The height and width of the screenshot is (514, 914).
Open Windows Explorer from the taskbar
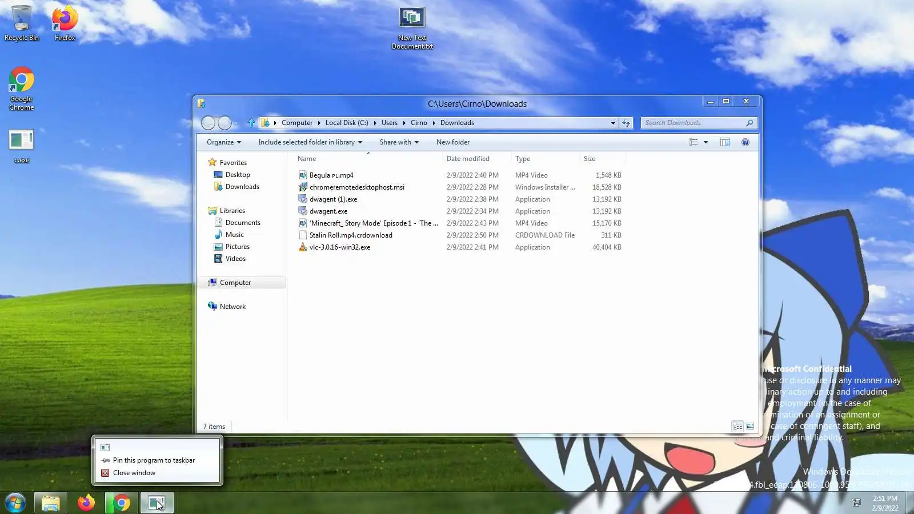pos(50,503)
